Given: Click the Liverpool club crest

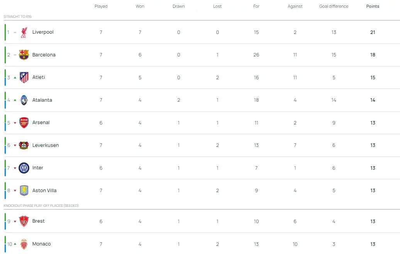Looking at the screenshot, I should 24,32.
